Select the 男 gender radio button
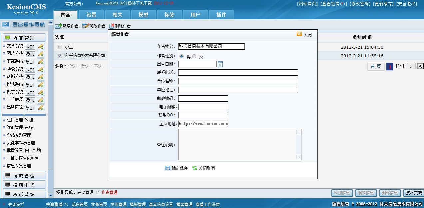The width and height of the screenshot is (424, 208). [x=182, y=56]
